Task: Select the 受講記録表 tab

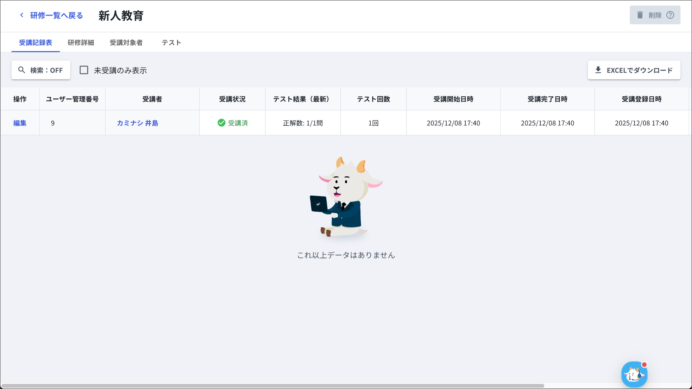Action: pos(35,43)
